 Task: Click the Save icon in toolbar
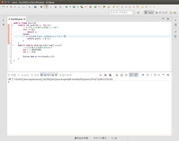point(19,7)
